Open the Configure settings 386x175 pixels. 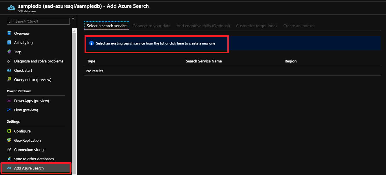tap(22, 131)
